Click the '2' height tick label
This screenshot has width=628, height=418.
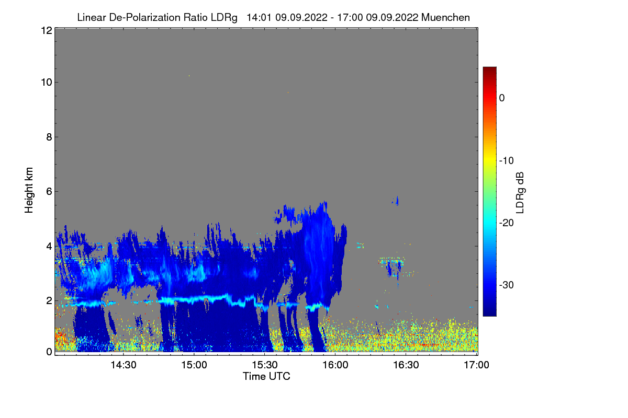pyautogui.click(x=48, y=300)
